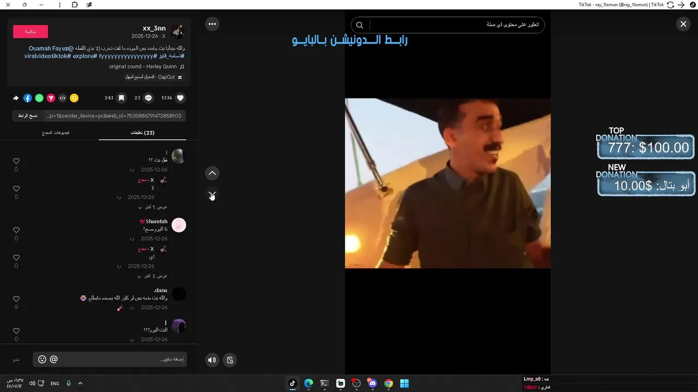
Task: Open the embed code icon
Action: (63, 98)
